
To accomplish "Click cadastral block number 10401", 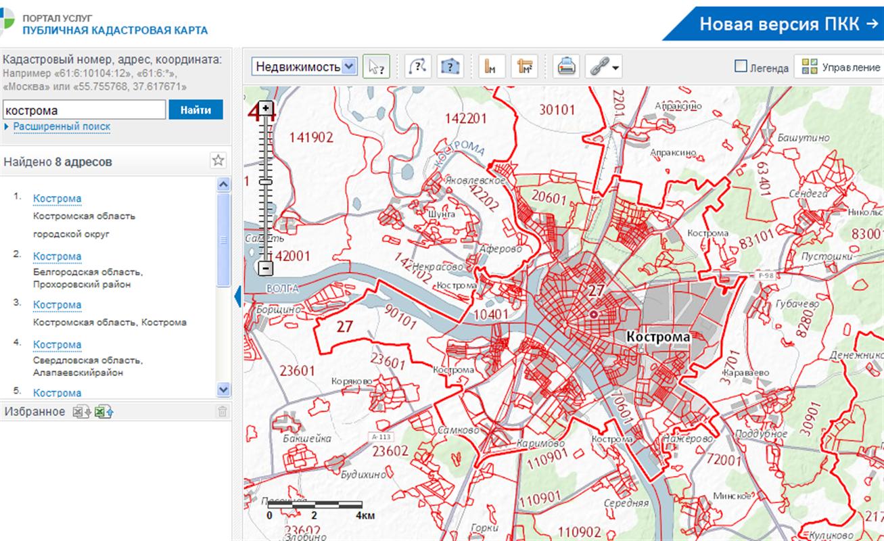I will pyautogui.click(x=490, y=314).
